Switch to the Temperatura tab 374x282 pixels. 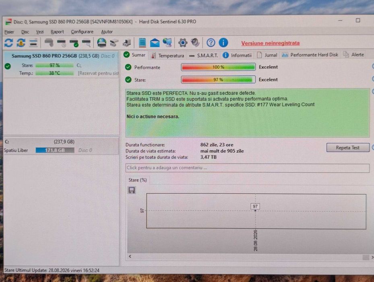coord(168,55)
